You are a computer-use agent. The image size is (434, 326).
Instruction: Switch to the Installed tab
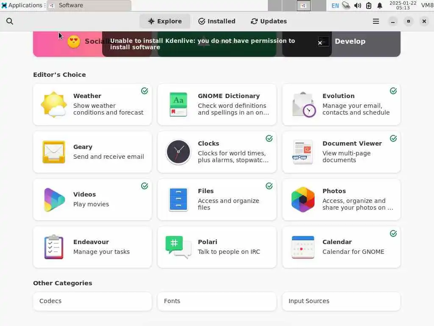pyautogui.click(x=217, y=21)
